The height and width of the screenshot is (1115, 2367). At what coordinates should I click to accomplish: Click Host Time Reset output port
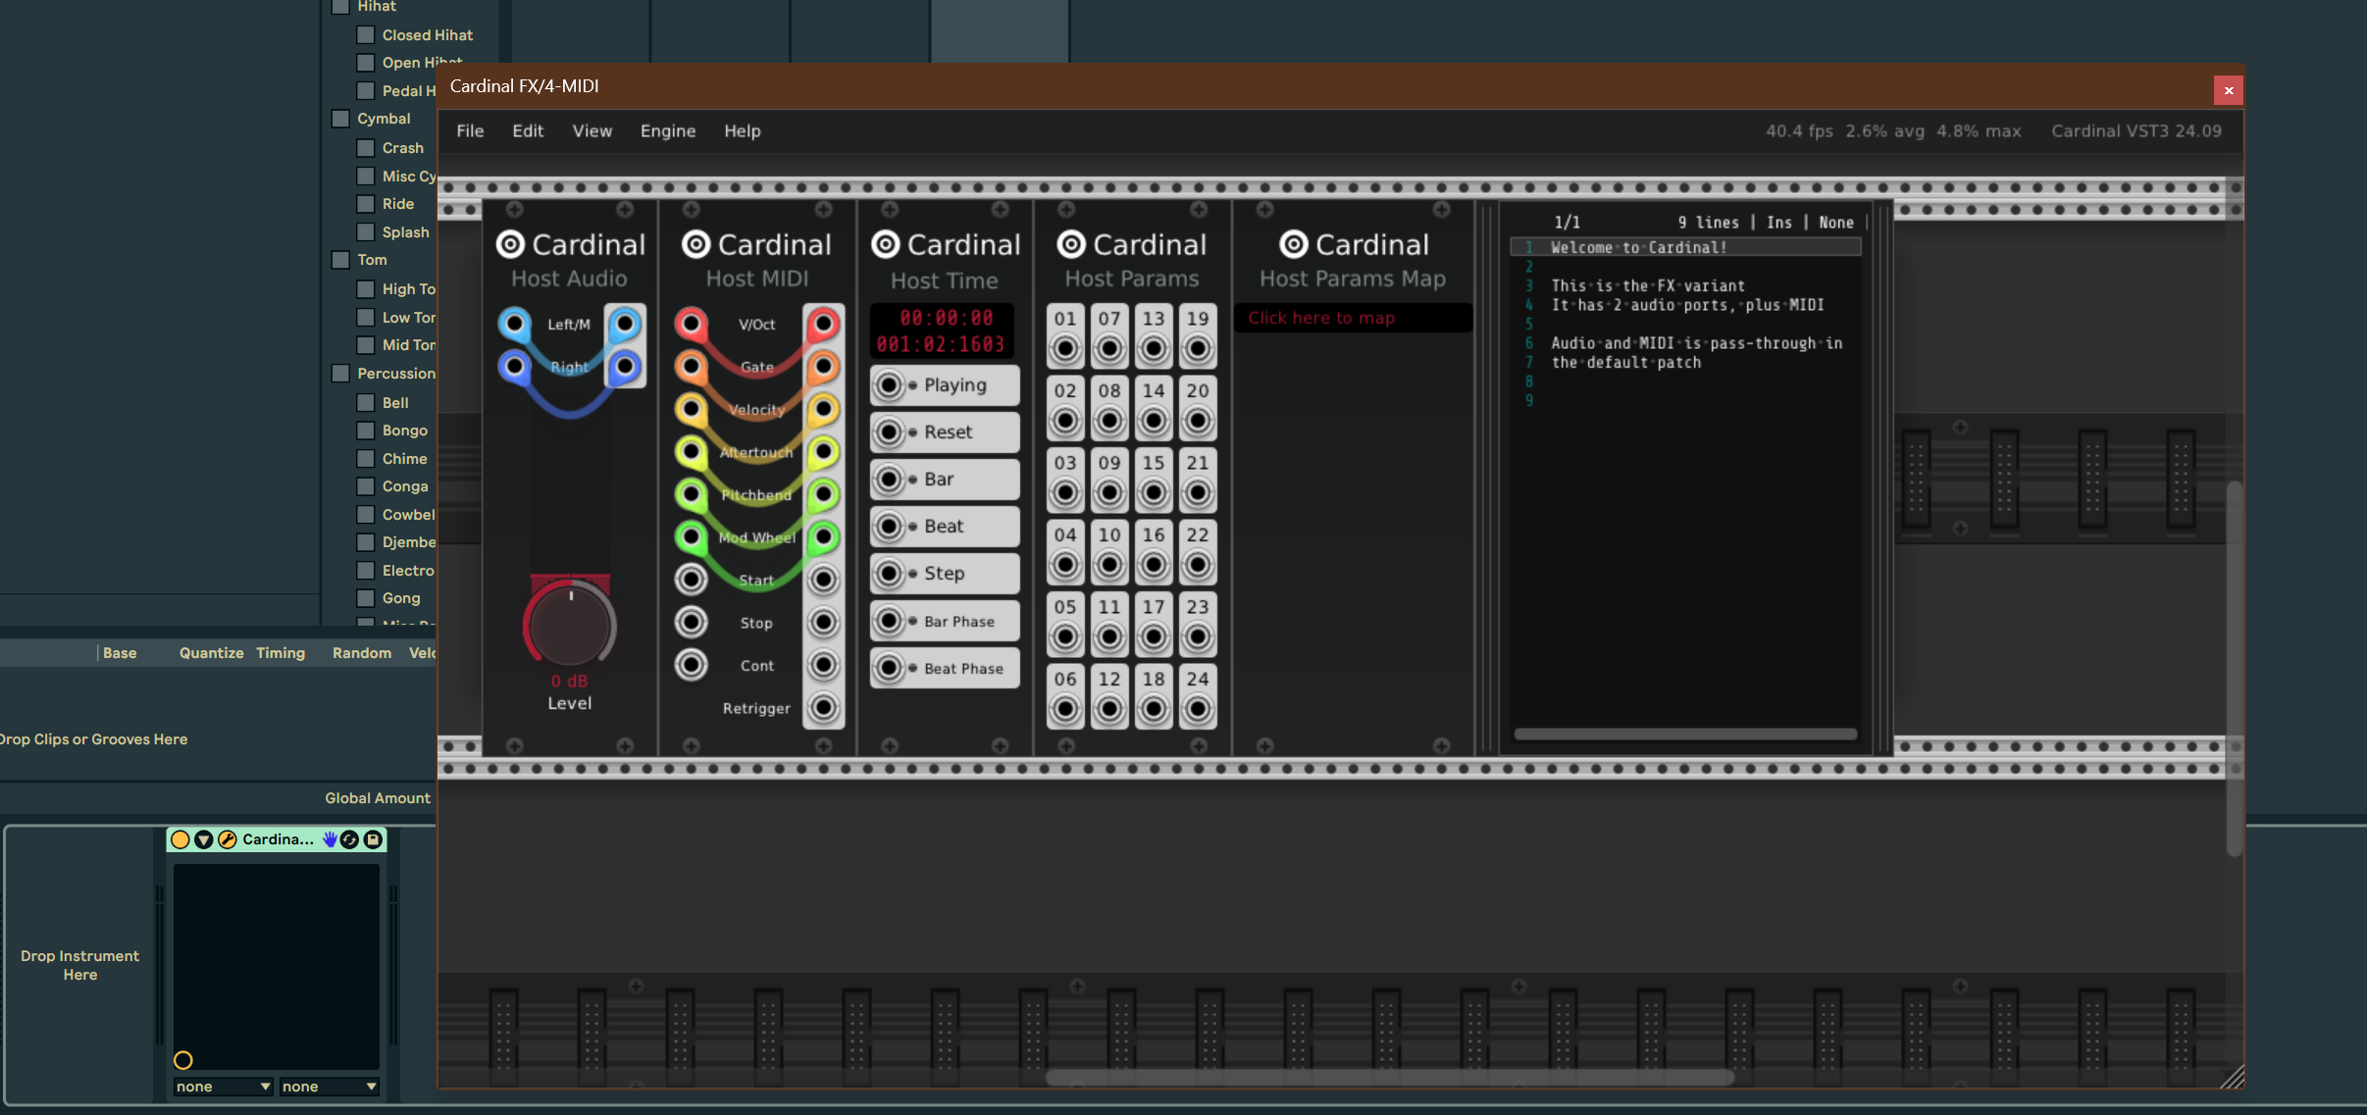pyautogui.click(x=889, y=432)
